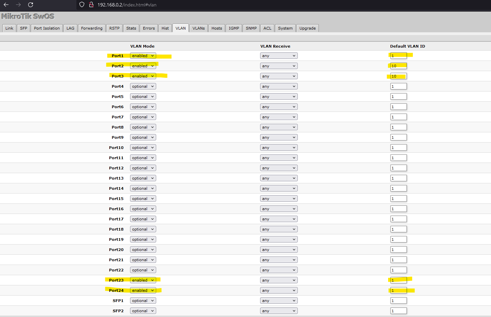The image size is (491, 317).
Task: Click Port11 Default VLAN ID field
Action: pyautogui.click(x=398, y=158)
